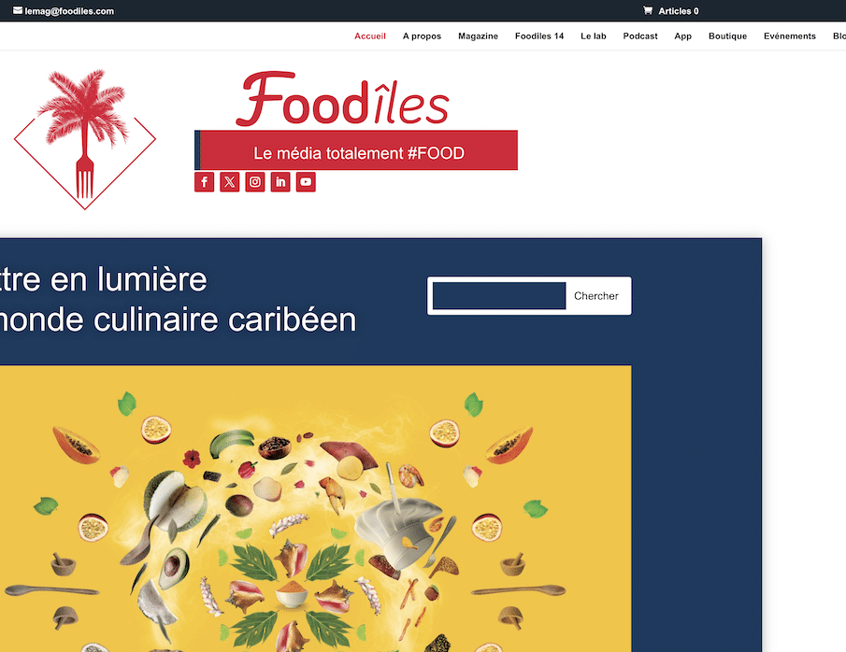This screenshot has width=846, height=652.
Task: Open the X (Twitter) social icon
Action: pyautogui.click(x=229, y=182)
